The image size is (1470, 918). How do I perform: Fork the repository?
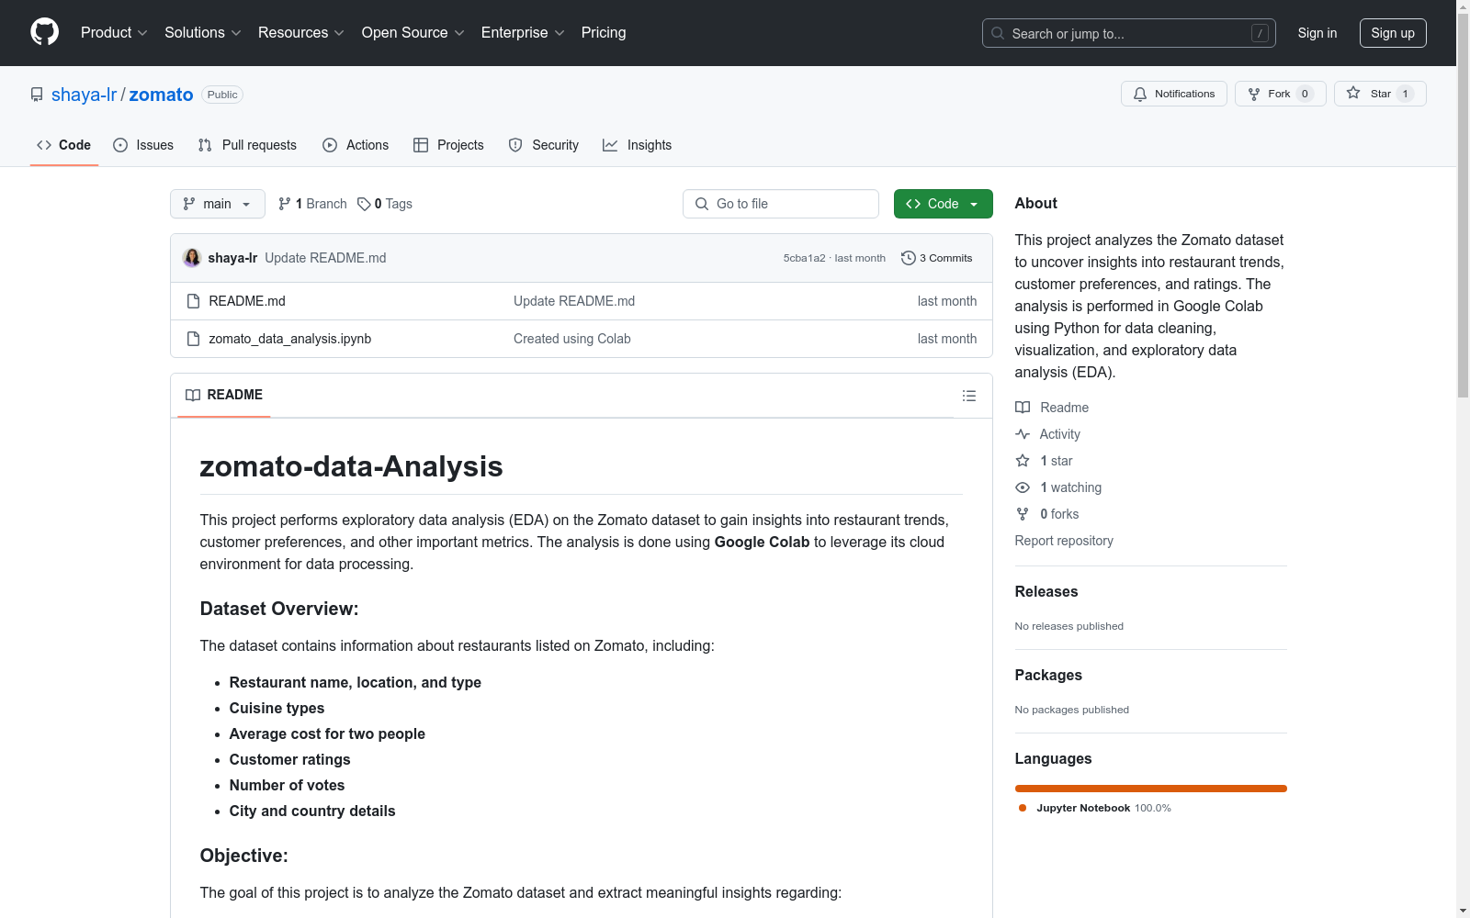point(1280,94)
